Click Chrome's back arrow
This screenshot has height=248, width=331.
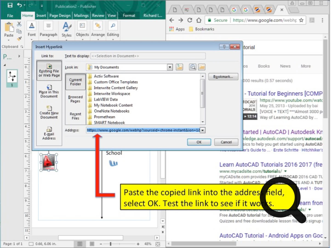172,20
